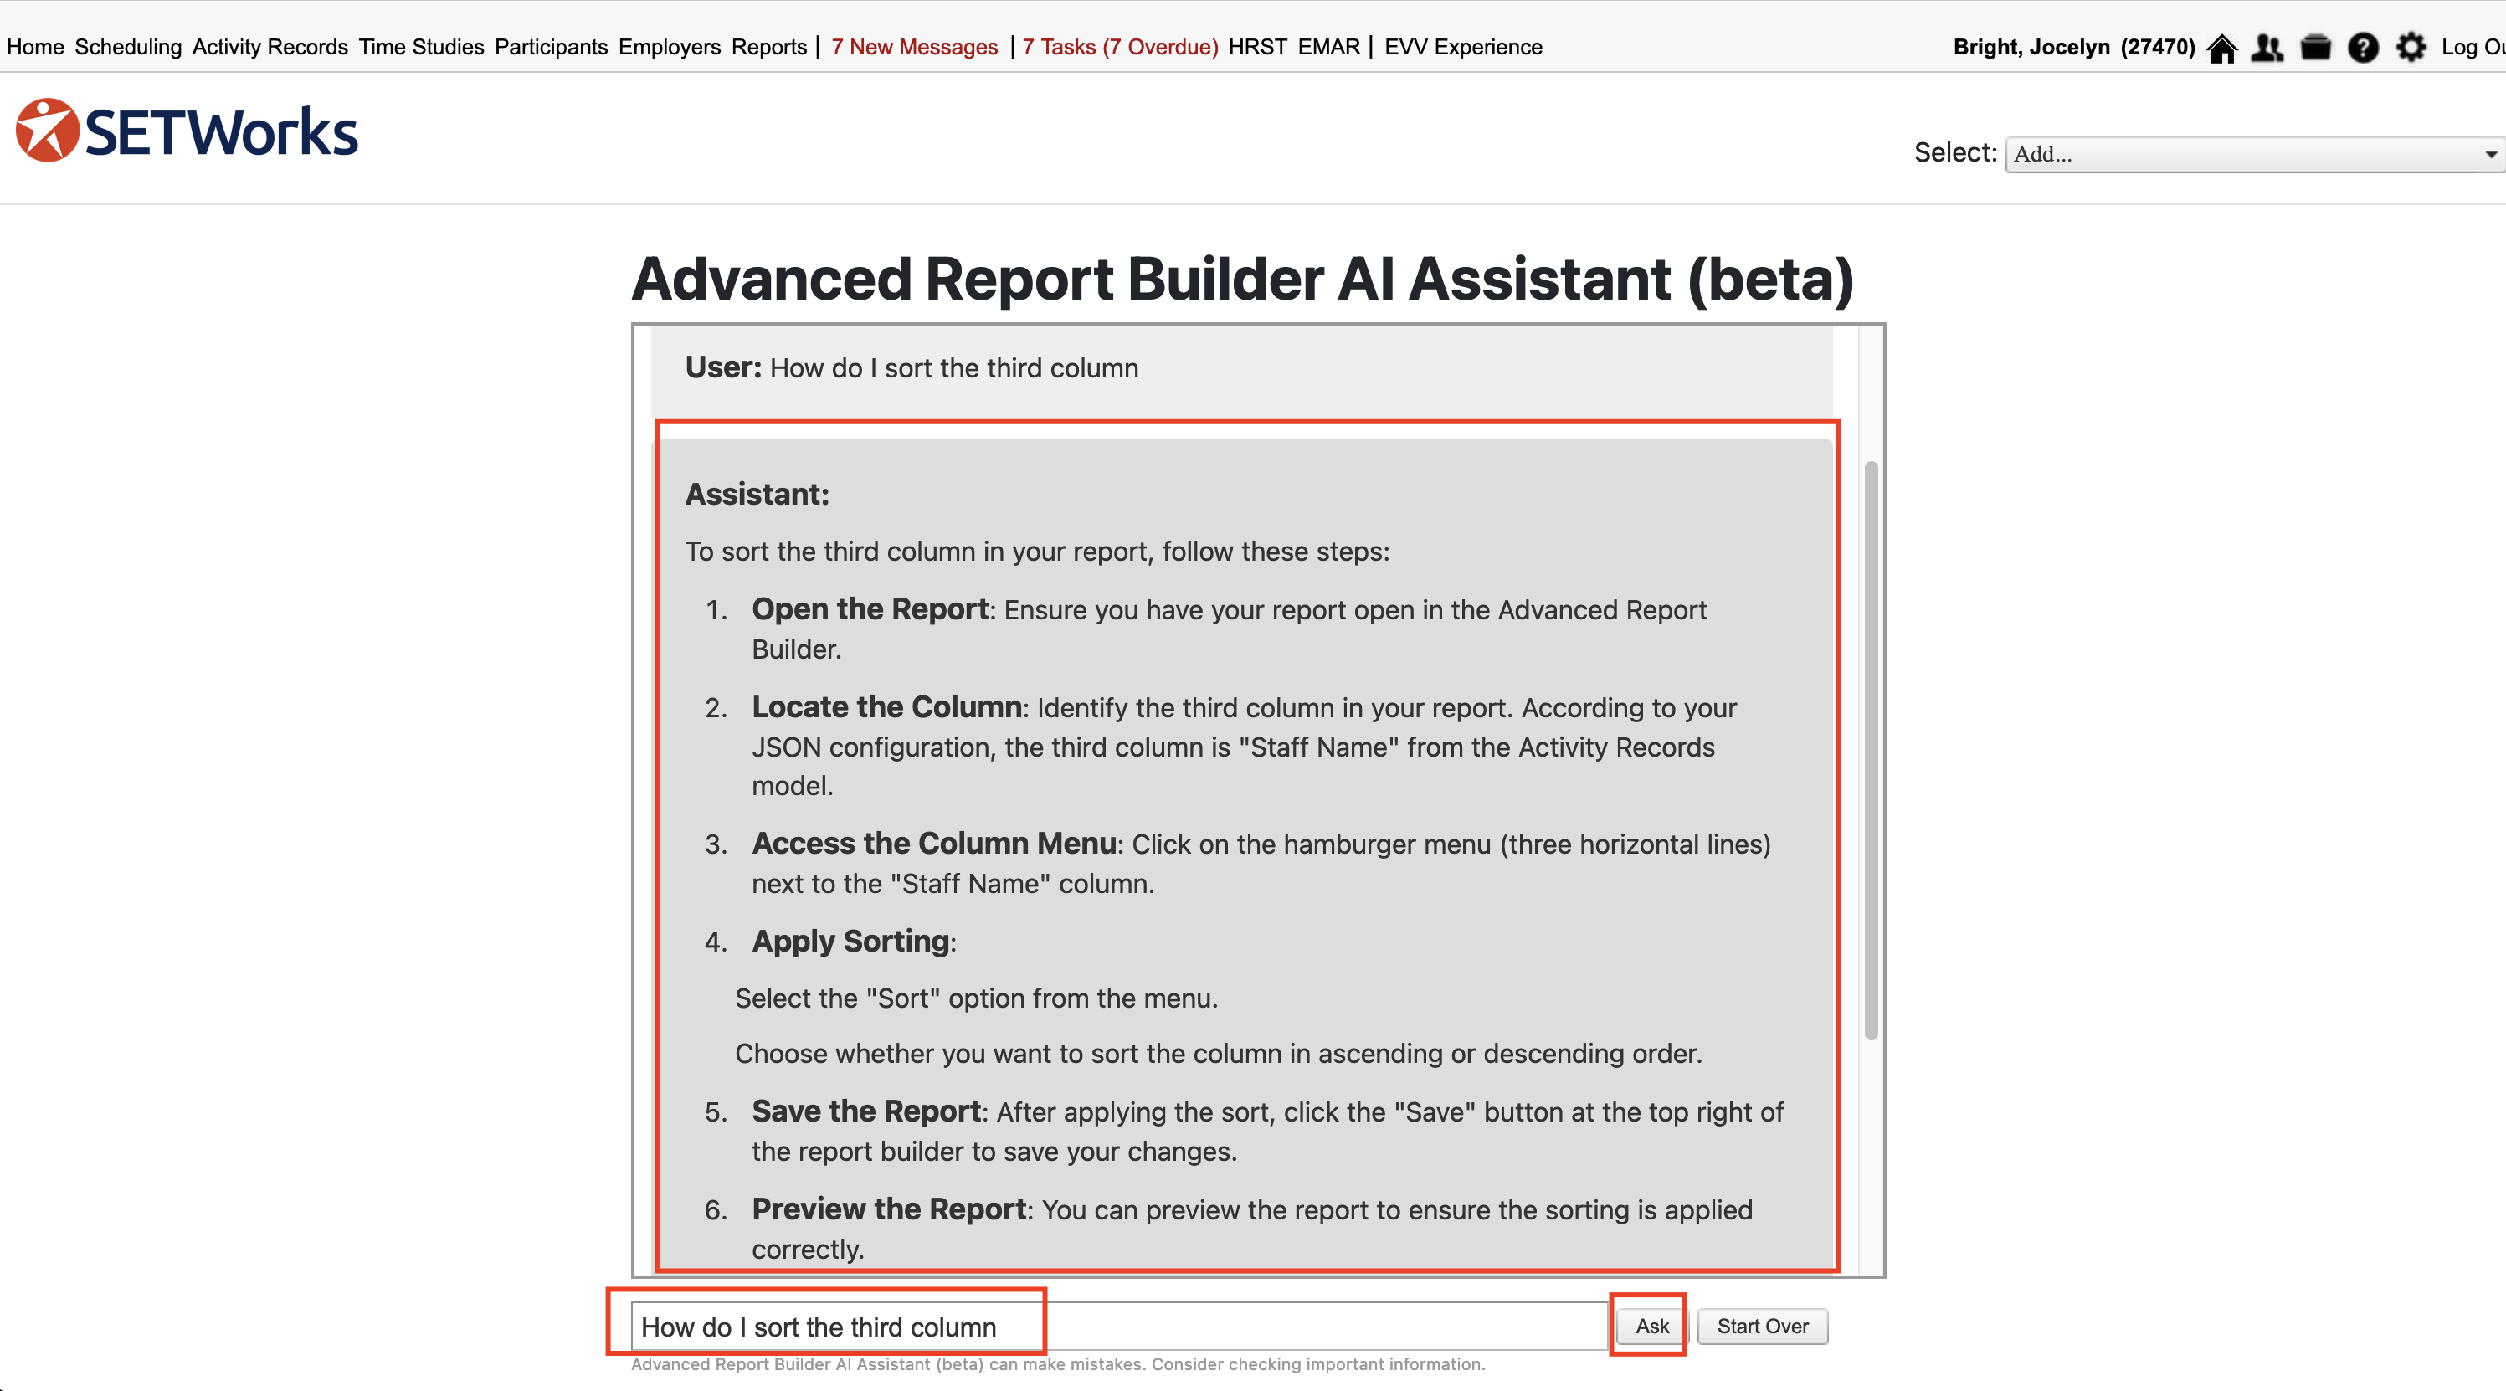Image resolution: width=2506 pixels, height=1391 pixels.
Task: Click the "Locate the Column" step text
Action: 1243,746
